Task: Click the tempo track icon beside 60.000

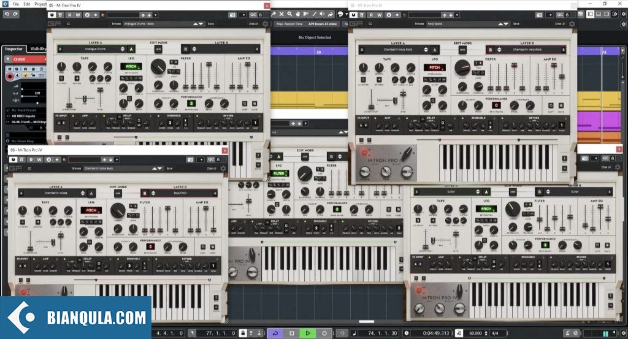Action: coord(459,333)
